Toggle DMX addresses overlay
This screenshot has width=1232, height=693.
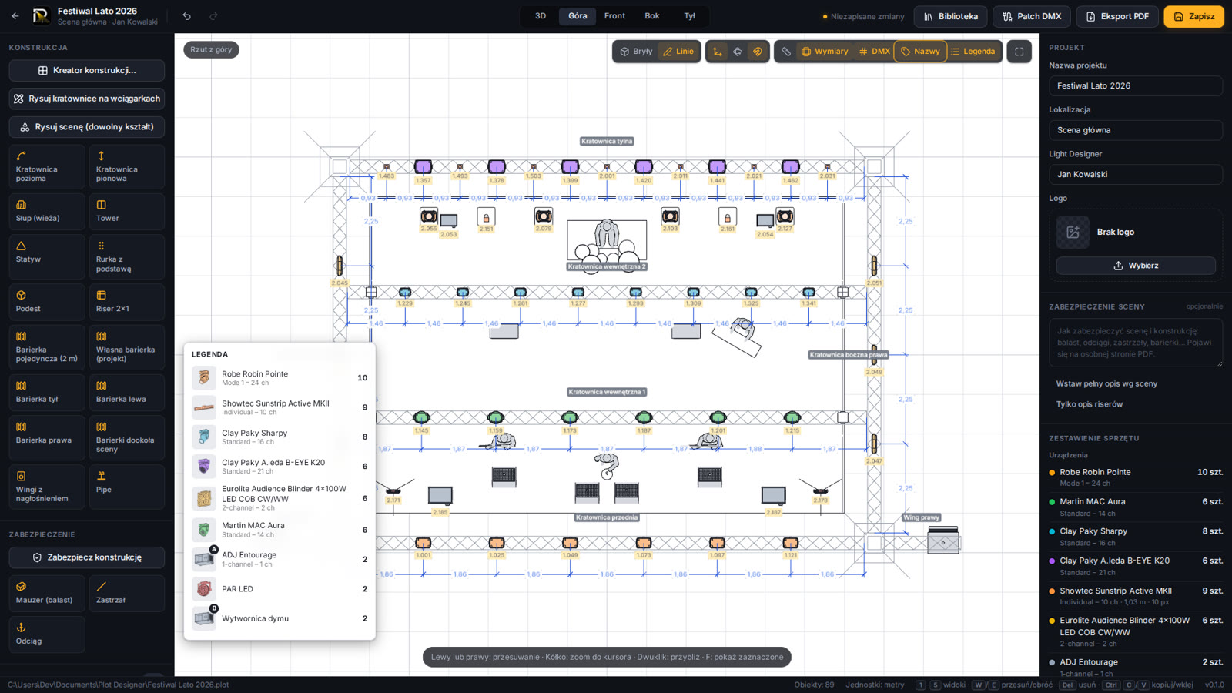tap(874, 52)
